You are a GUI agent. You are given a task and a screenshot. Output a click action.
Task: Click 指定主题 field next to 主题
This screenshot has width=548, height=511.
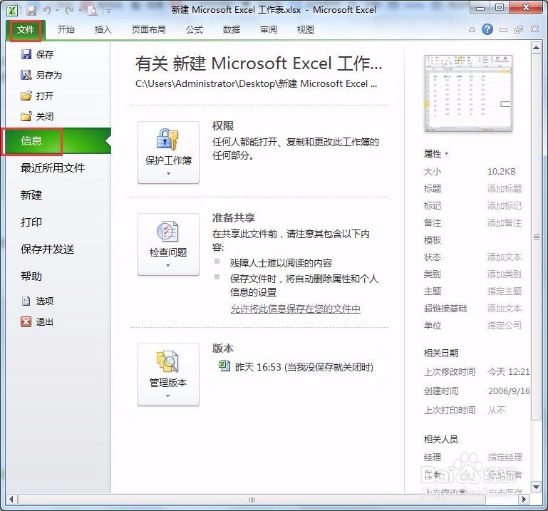click(505, 291)
